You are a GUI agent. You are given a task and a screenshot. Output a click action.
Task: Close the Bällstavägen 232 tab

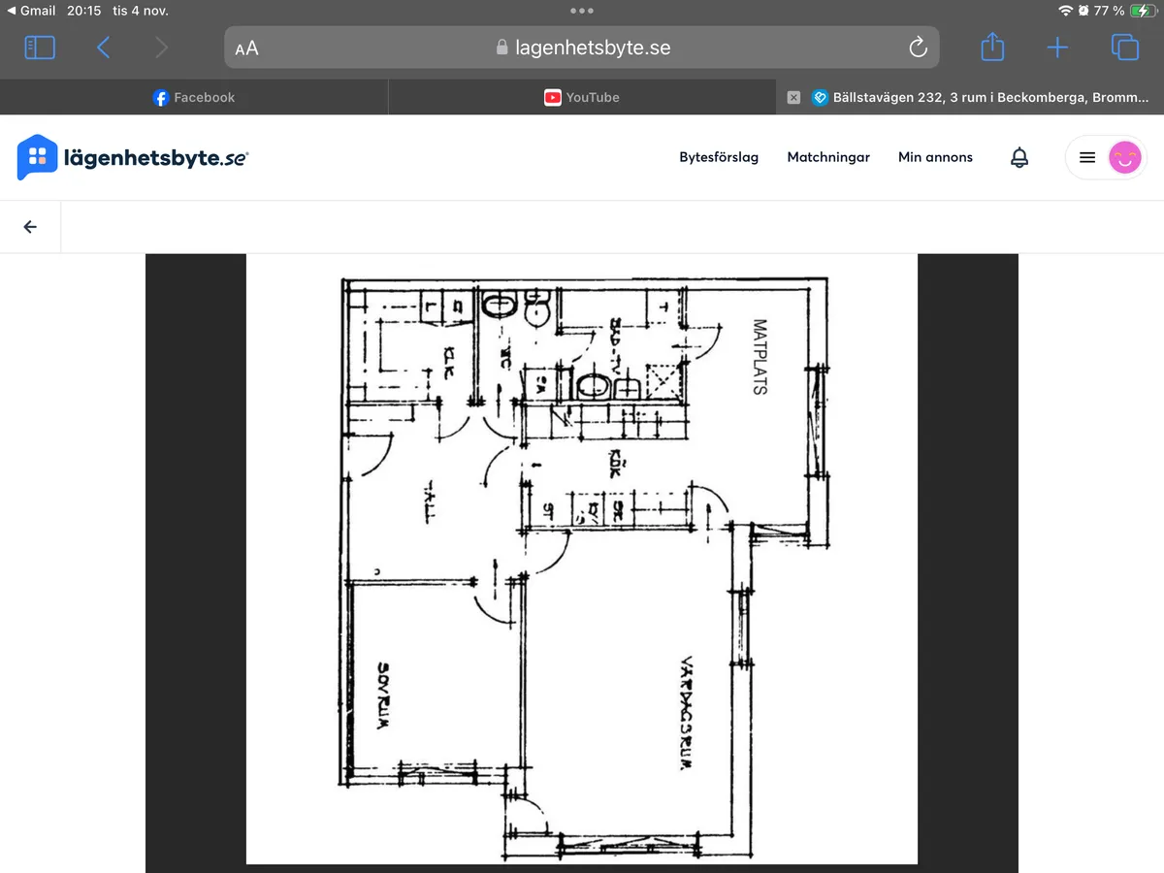793,97
